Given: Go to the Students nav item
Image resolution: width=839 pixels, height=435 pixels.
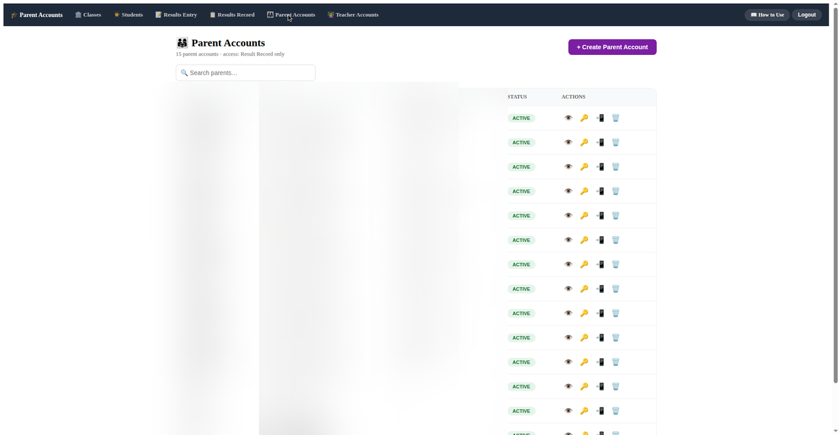Looking at the screenshot, I should coord(128,14).
